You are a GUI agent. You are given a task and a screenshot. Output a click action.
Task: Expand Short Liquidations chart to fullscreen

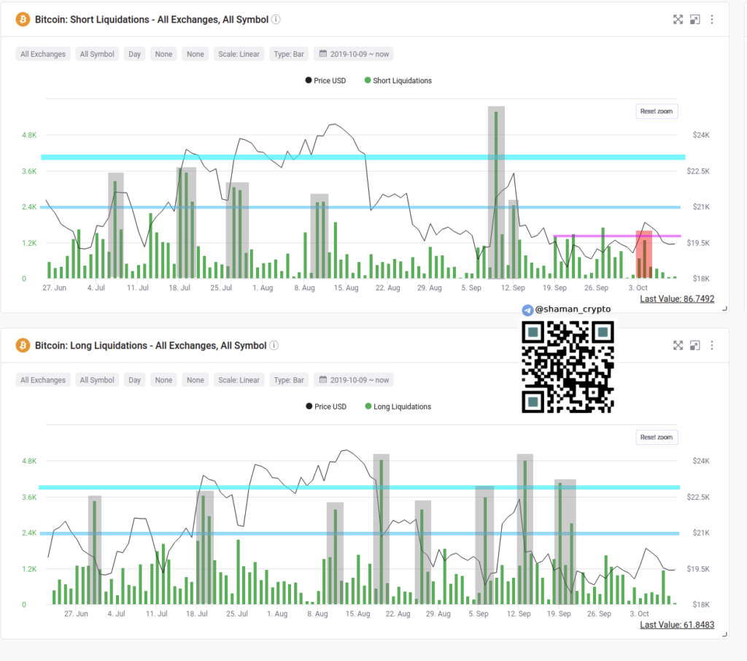pyautogui.click(x=678, y=20)
